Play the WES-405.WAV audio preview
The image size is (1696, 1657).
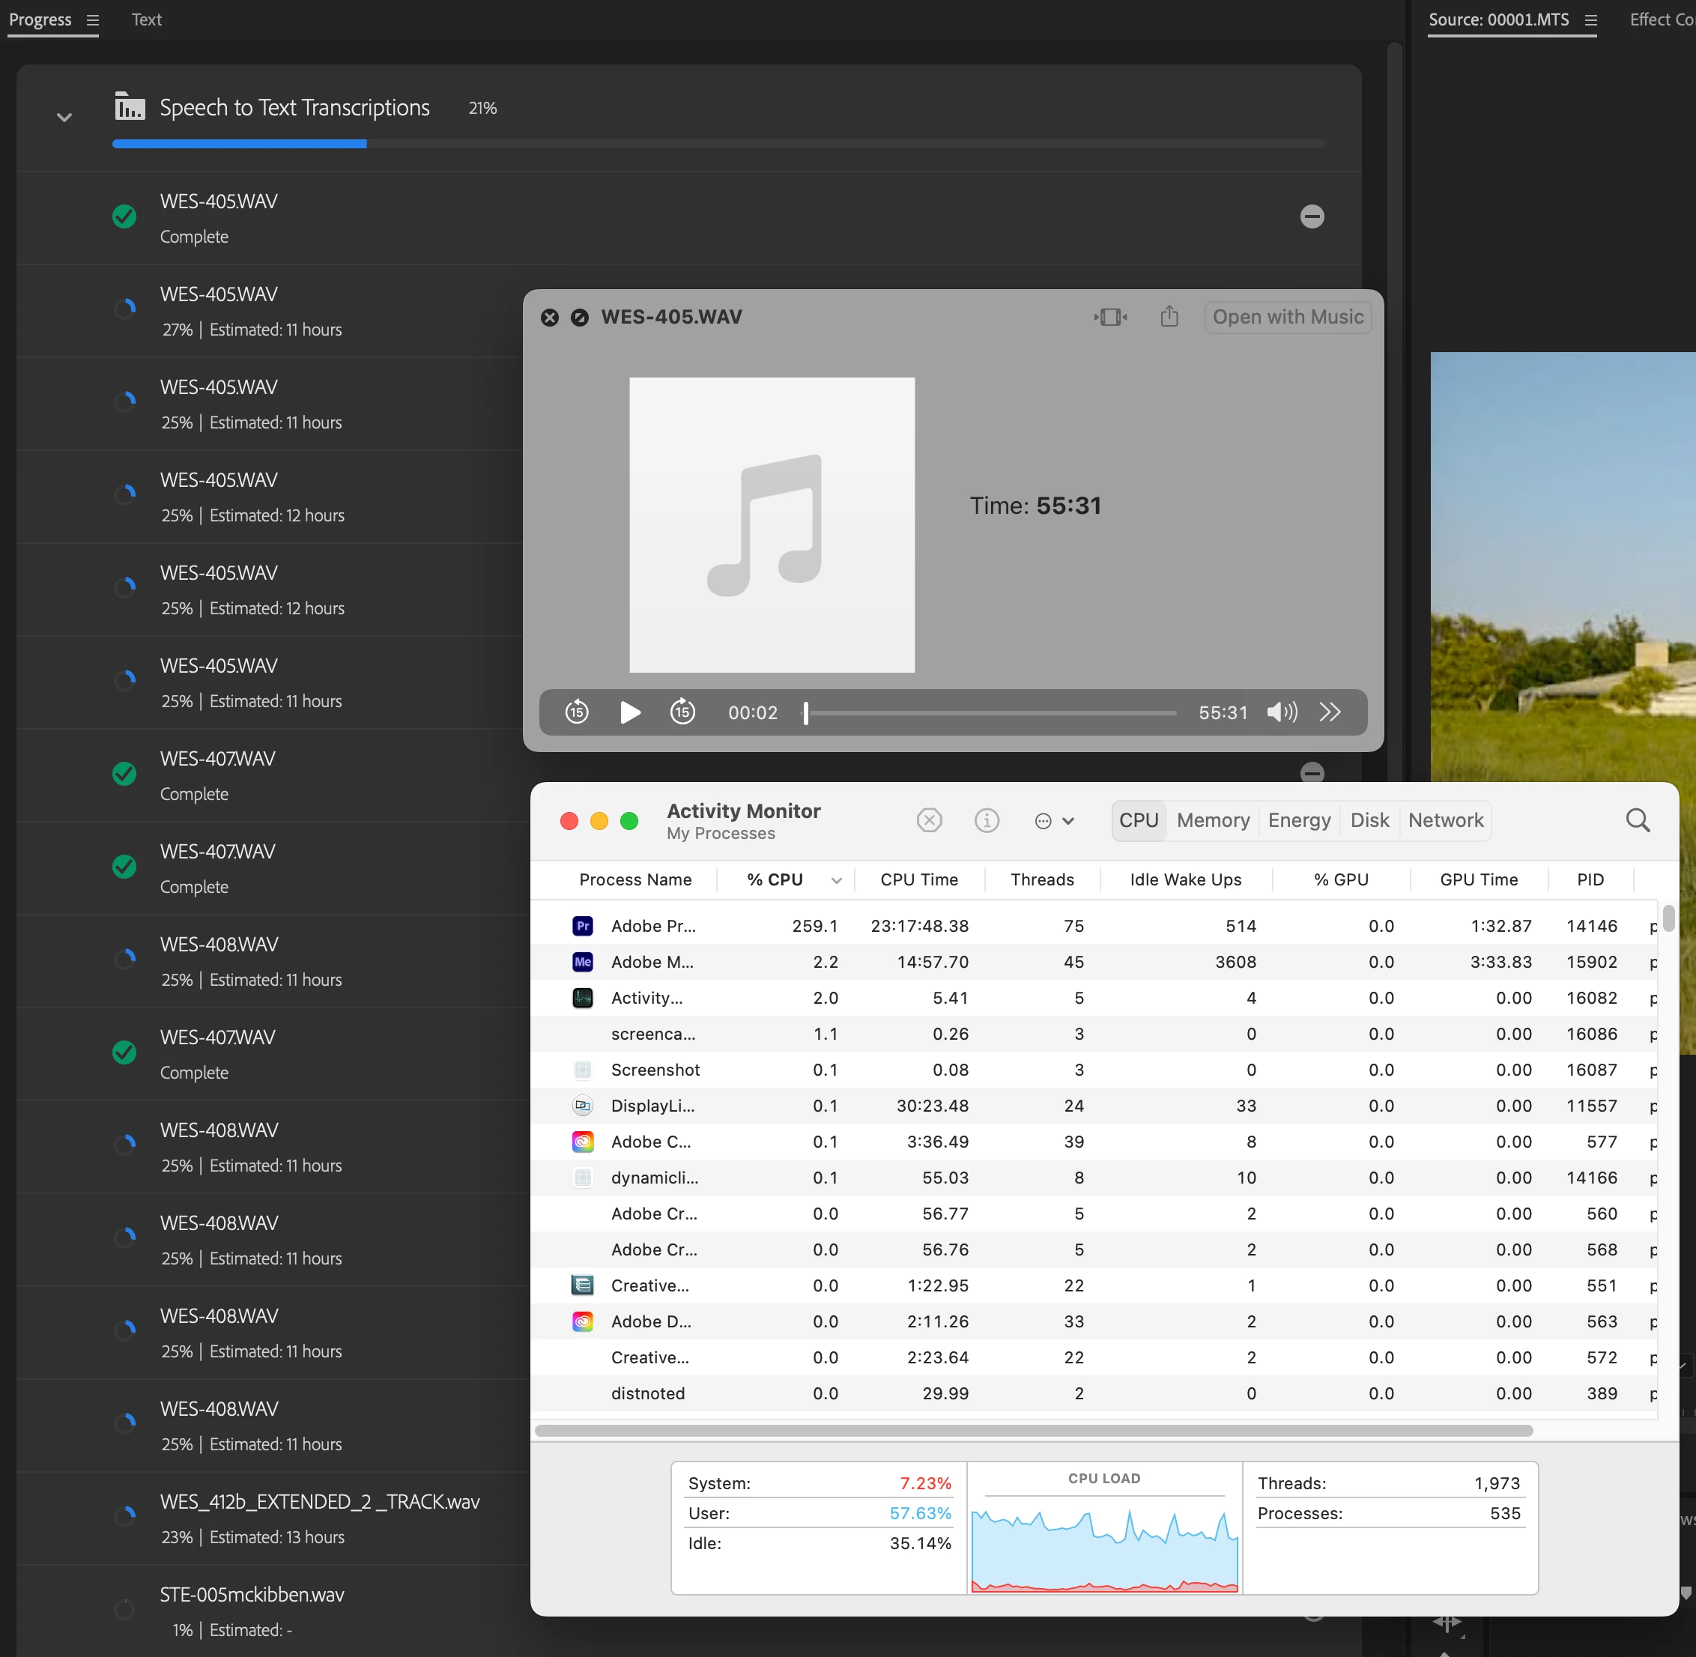point(630,712)
